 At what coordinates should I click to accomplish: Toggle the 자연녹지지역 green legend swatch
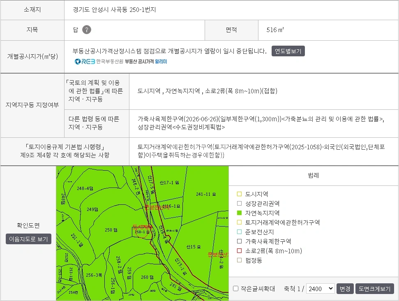[239, 213]
